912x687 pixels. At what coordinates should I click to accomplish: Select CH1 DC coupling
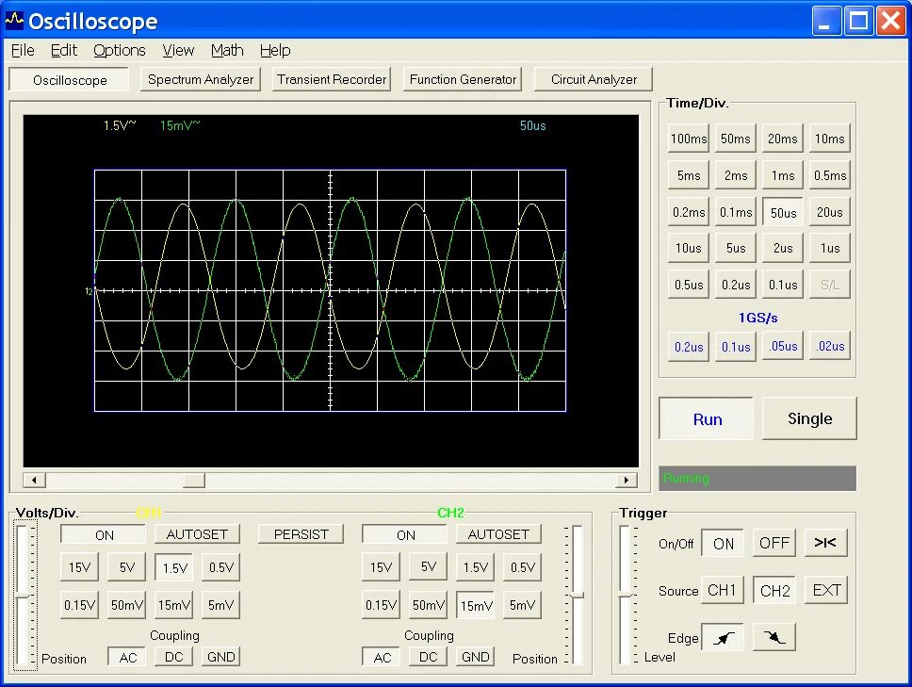174,657
